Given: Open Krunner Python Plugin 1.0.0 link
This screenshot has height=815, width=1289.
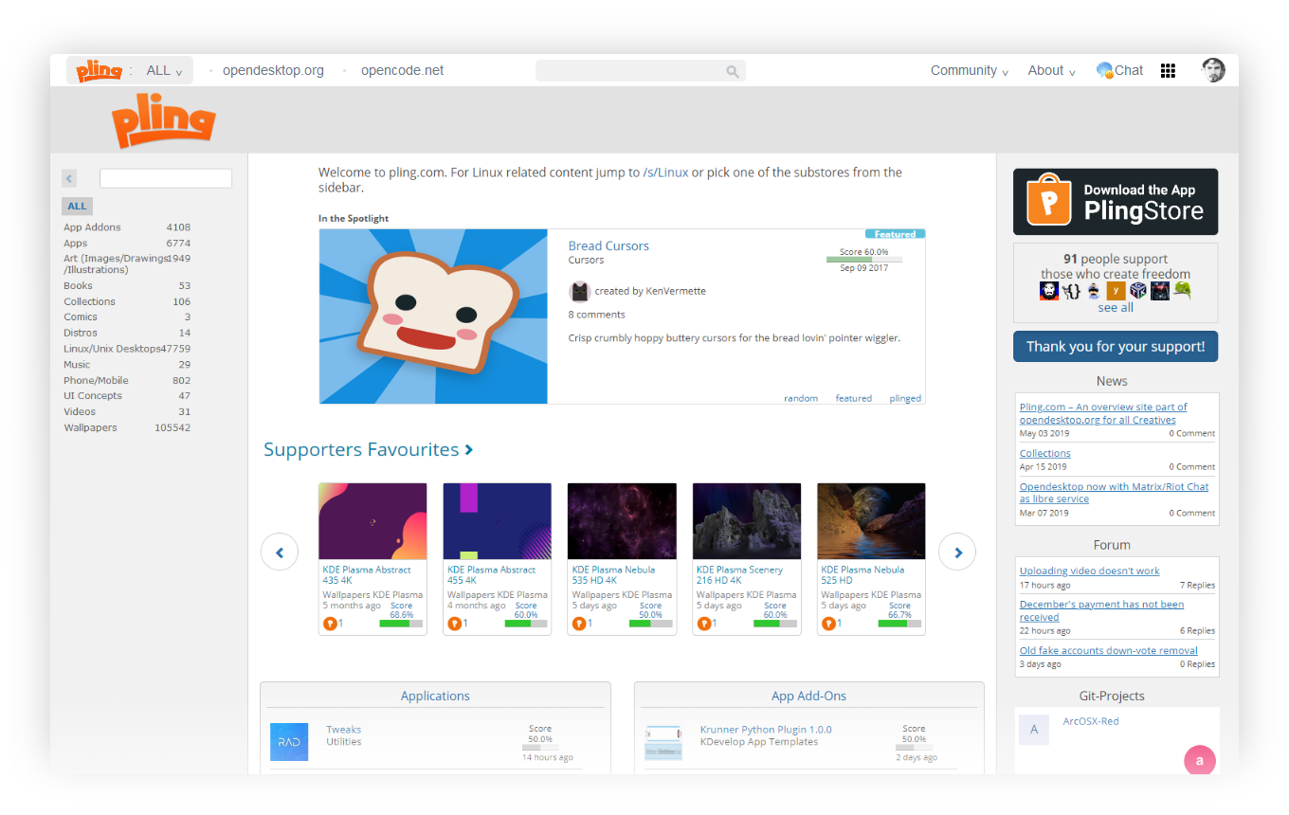Looking at the screenshot, I should 766,730.
